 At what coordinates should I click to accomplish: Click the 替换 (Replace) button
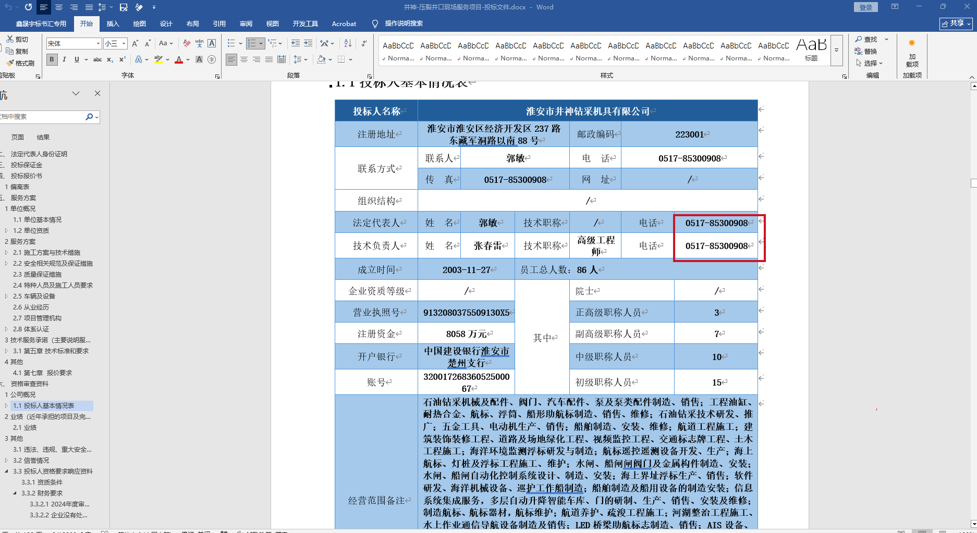(866, 52)
